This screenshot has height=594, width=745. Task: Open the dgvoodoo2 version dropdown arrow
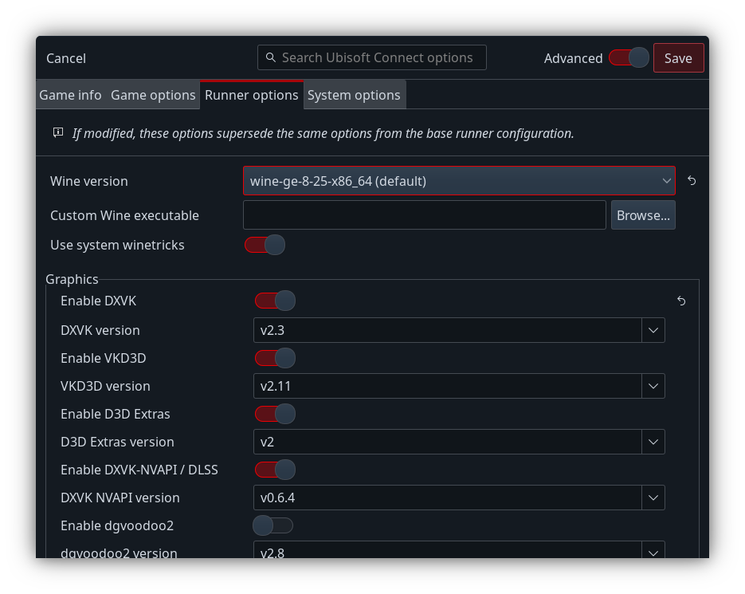[x=653, y=552]
